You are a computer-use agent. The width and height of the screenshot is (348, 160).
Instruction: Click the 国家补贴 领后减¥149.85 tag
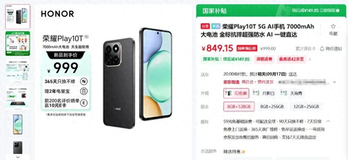[x=226, y=59]
